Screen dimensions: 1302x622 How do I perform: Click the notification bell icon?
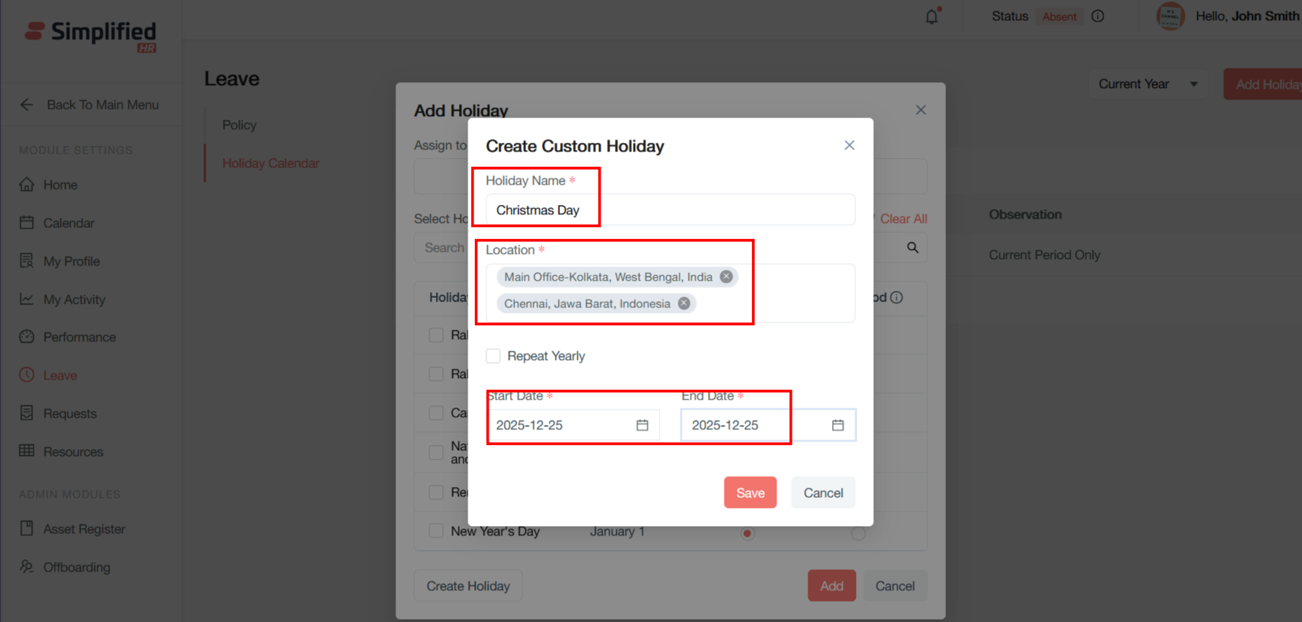932,17
